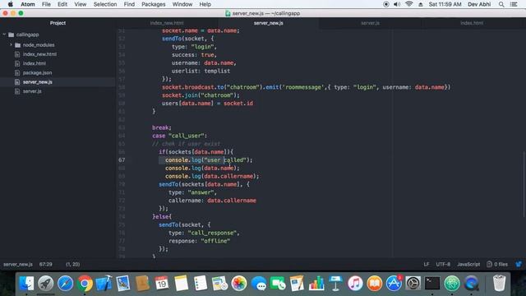This screenshot has width=526, height=296.
Task: Open the Edit menu
Action: 62,4
